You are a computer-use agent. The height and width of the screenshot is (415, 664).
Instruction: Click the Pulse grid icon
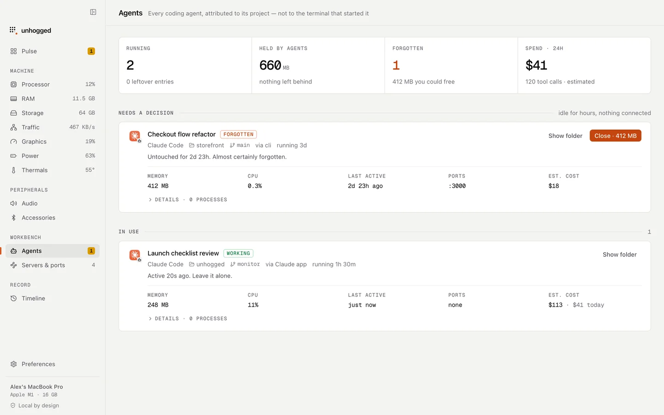coord(14,51)
